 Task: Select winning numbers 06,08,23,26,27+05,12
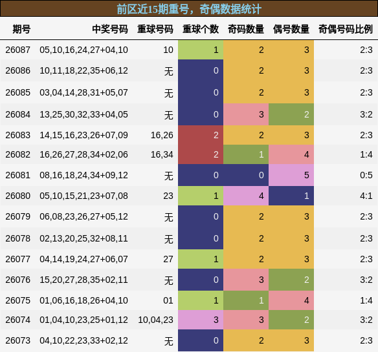point(83,216)
